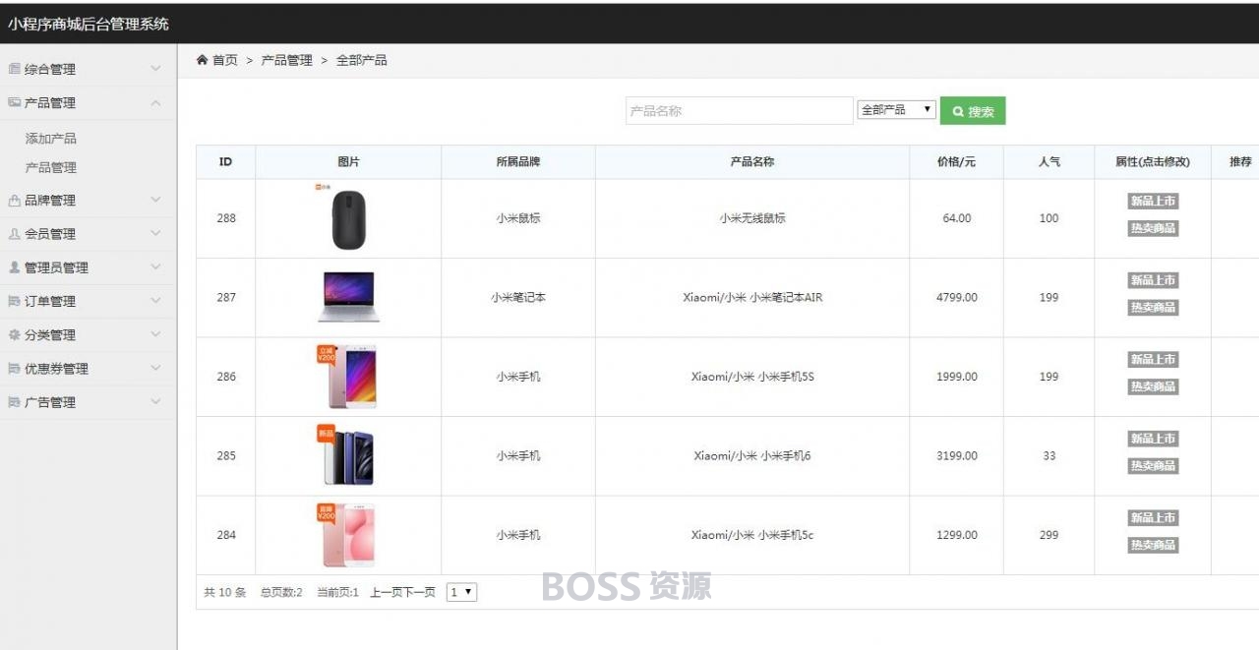Click the 广告管理 sidebar icon

(x=14, y=402)
